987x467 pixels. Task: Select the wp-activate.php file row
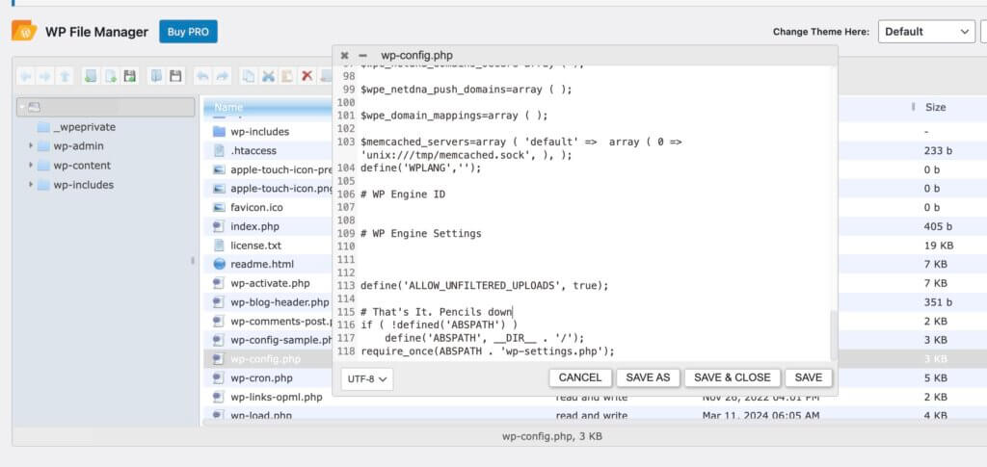271,283
